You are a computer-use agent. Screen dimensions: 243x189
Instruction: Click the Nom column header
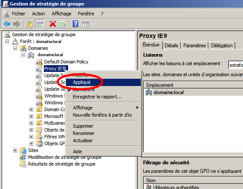click(194, 180)
